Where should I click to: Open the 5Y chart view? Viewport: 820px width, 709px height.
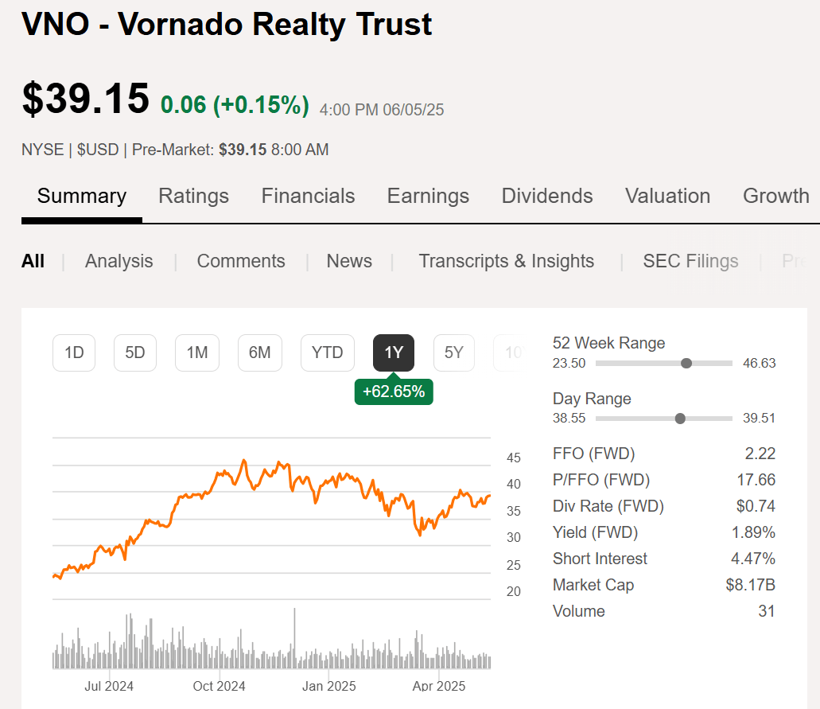pos(453,353)
